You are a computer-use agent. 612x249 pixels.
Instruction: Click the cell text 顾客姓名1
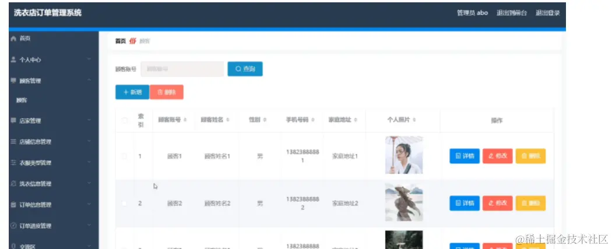click(x=217, y=156)
